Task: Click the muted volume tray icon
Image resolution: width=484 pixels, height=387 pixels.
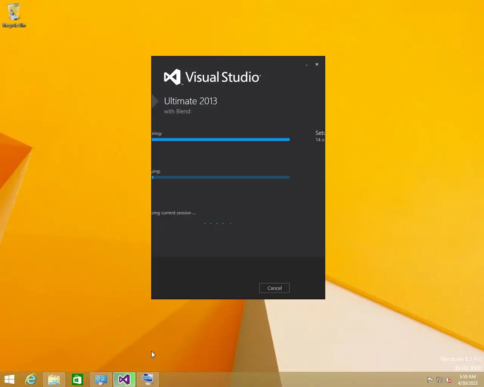Action: [x=448, y=380]
